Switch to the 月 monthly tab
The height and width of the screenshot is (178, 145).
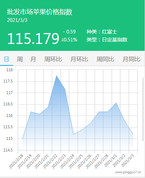point(33,59)
